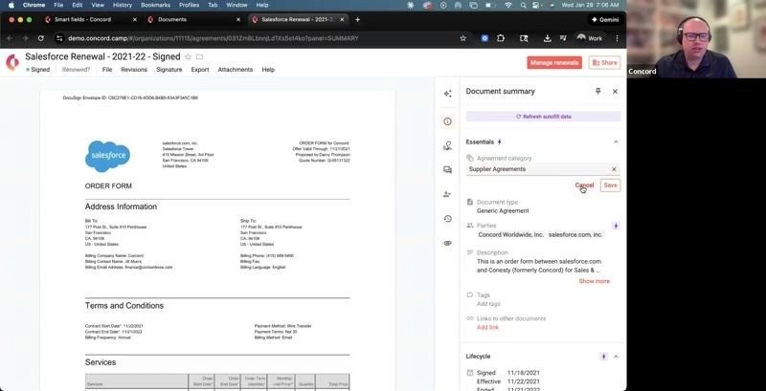This screenshot has height=391, width=766.
Task: Click the Manage renewals button
Action: (x=554, y=62)
